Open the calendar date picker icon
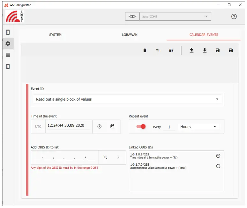247x208 pixels. 112,126
